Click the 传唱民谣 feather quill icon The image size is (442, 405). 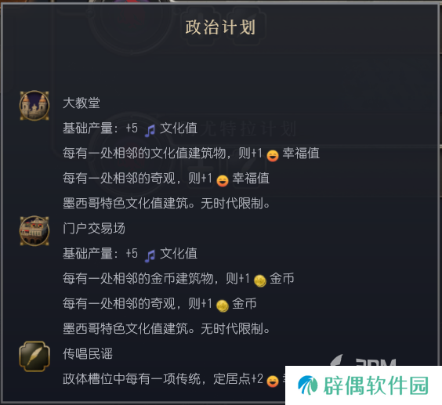click(34, 356)
